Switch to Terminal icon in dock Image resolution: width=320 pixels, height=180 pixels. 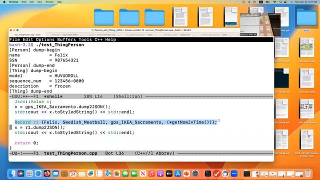(x=208, y=173)
